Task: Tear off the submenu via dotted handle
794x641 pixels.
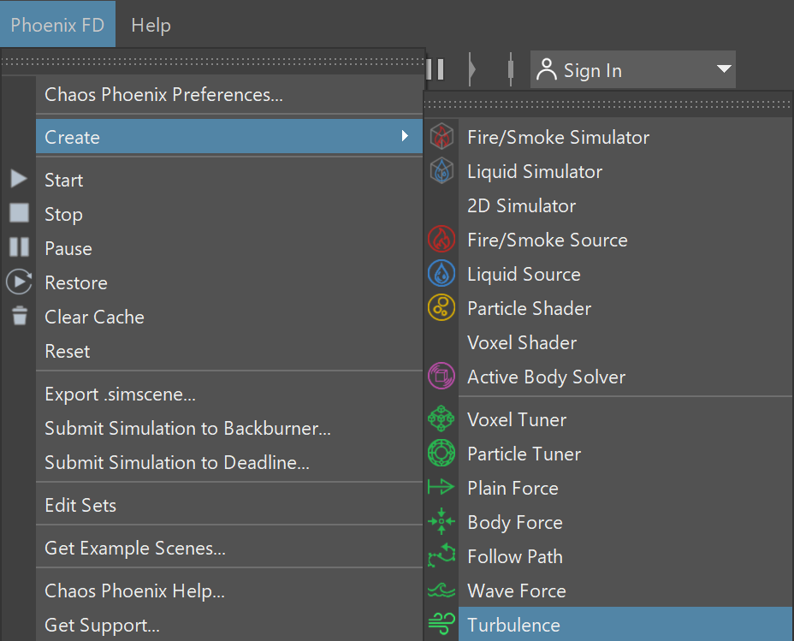Action: 608,104
